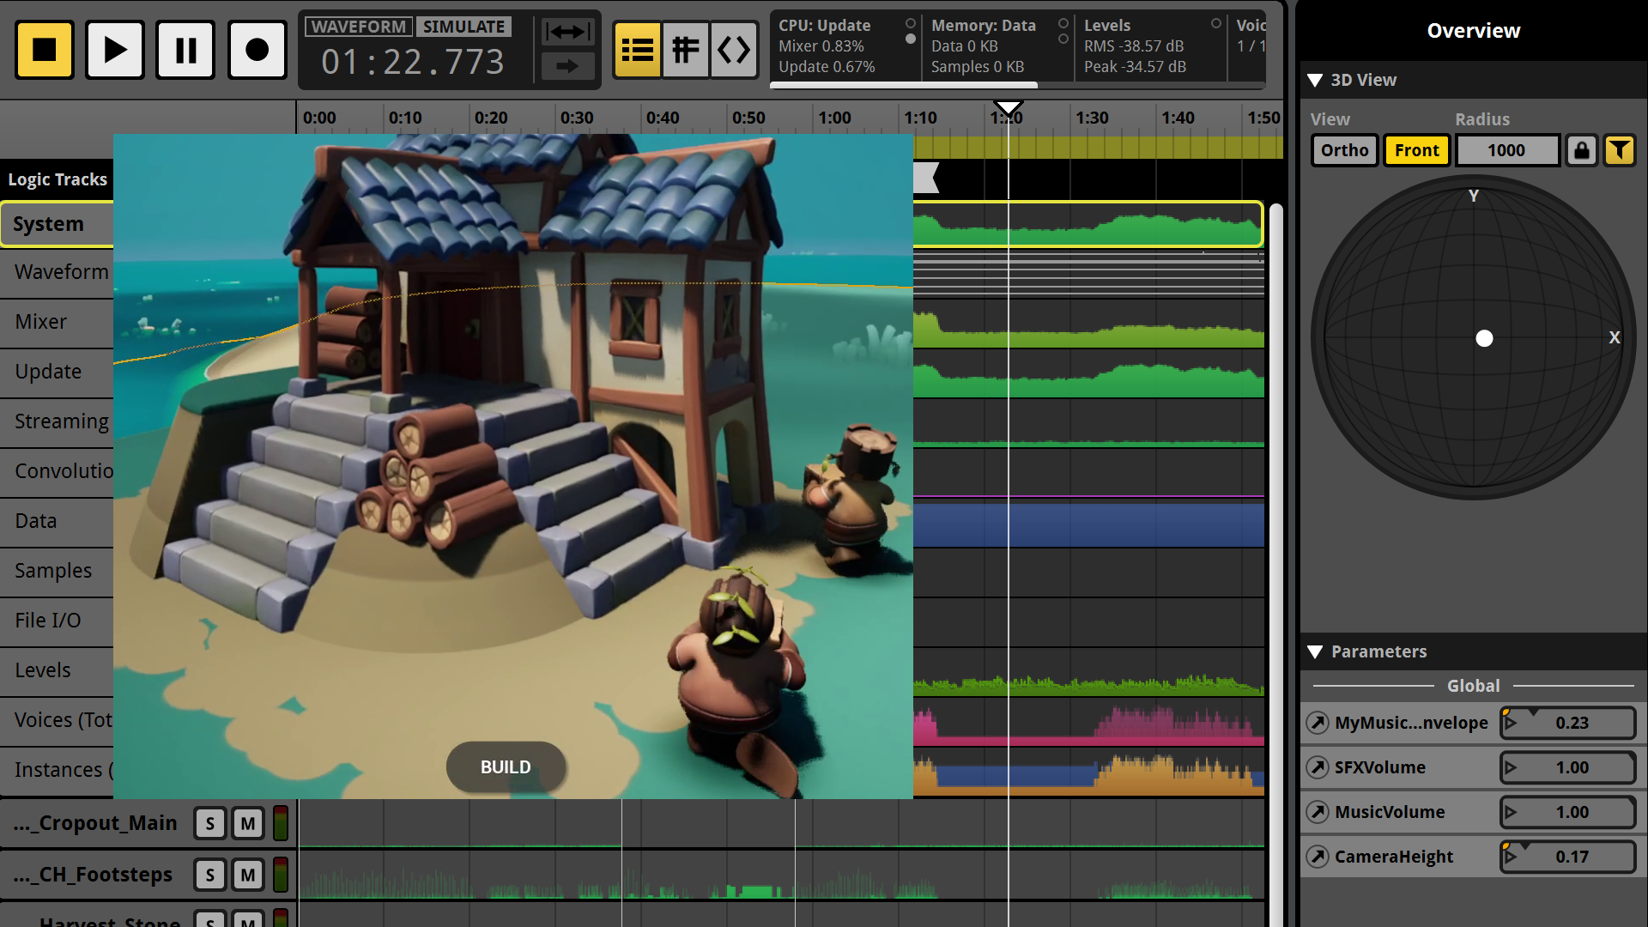The height and width of the screenshot is (927, 1648).
Task: Toggle the Levels radio indicator
Action: pyautogui.click(x=1216, y=23)
